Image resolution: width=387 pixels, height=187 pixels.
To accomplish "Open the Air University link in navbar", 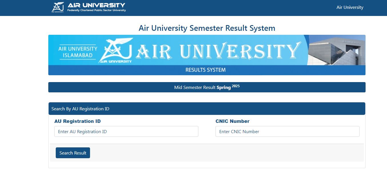I will [350, 7].
